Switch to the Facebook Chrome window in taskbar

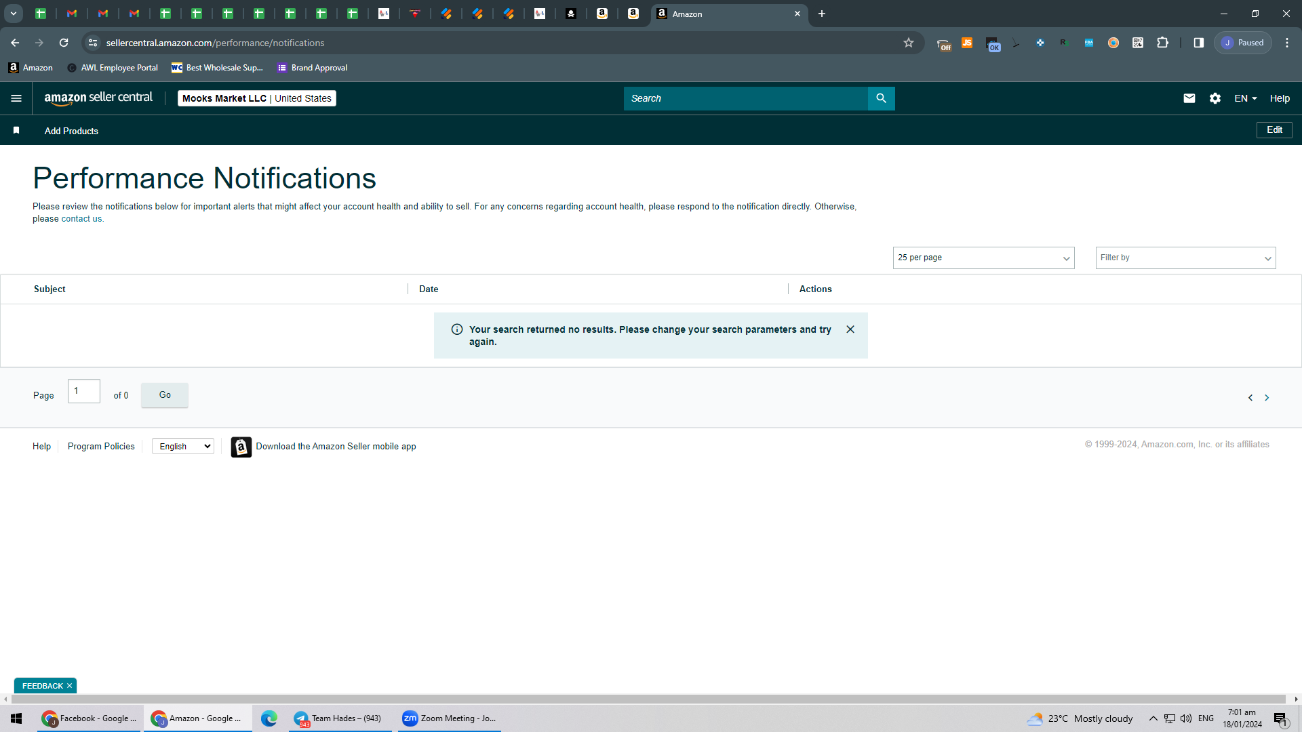90,718
